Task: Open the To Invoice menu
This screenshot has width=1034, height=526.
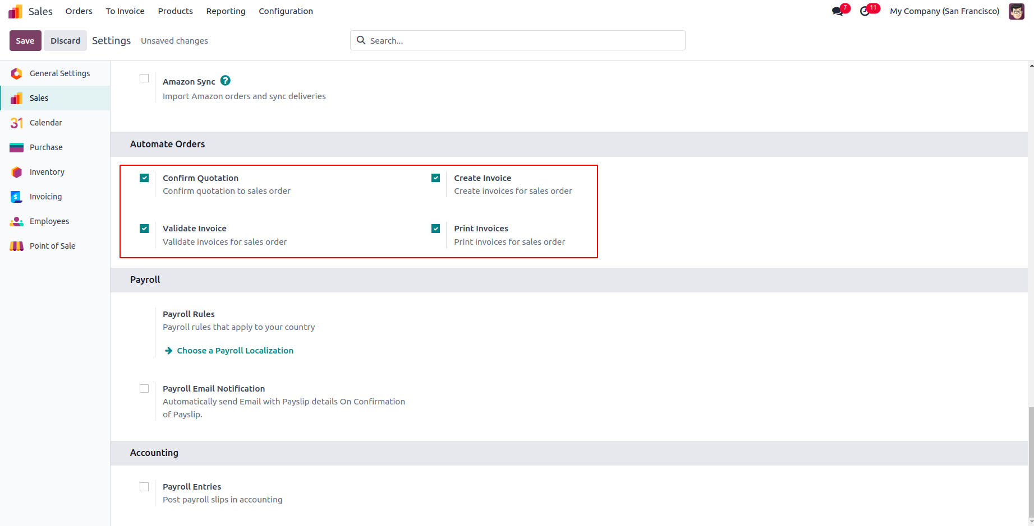Action: coord(125,11)
